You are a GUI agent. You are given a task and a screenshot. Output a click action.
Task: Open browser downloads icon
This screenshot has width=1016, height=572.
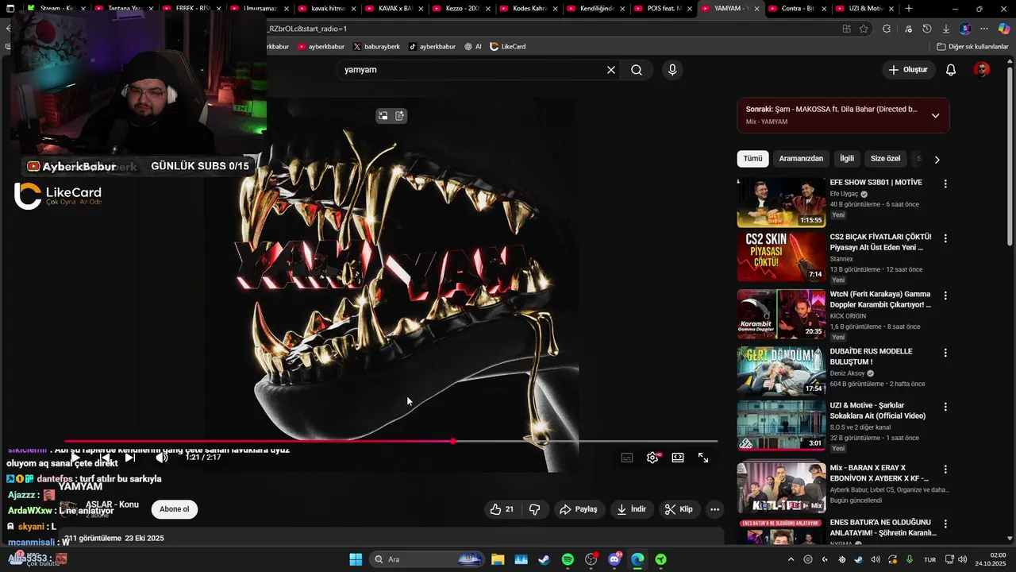pyautogui.click(x=945, y=29)
